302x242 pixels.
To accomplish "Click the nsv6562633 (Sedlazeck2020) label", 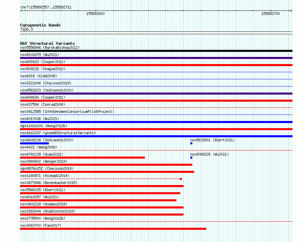I will pos(47,90).
